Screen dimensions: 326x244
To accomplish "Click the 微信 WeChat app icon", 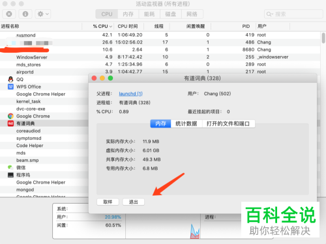I will pyautogui.click(x=10, y=167).
